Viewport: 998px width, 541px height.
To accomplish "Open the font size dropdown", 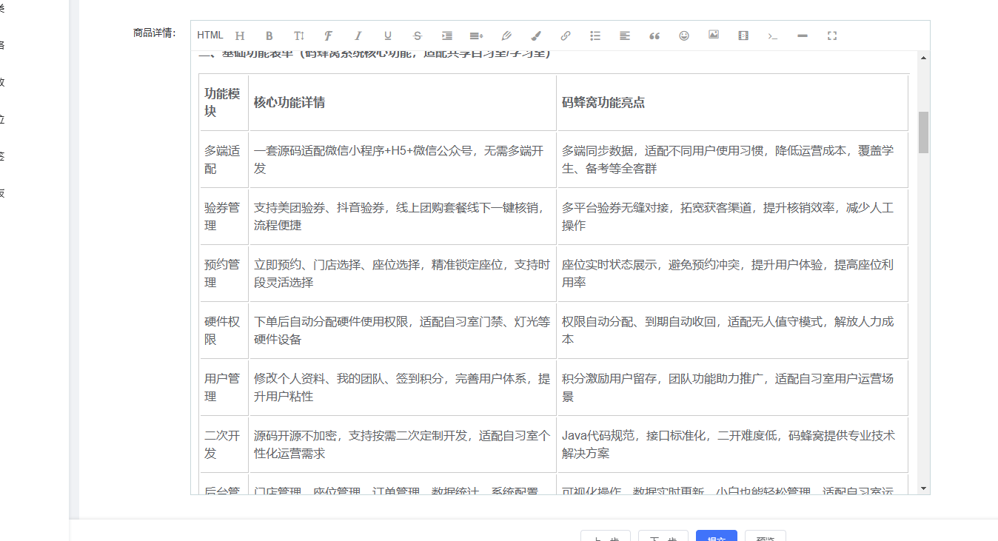I will click(298, 35).
